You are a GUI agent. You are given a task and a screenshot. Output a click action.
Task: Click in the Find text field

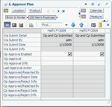click(x=52, y=25)
